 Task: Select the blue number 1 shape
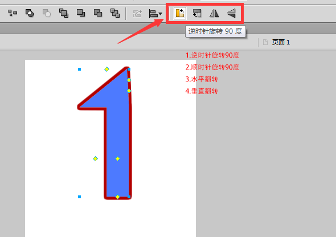tap(118, 133)
